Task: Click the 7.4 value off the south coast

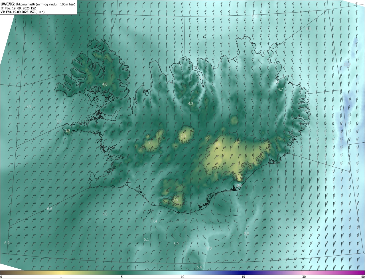Action: point(155,221)
